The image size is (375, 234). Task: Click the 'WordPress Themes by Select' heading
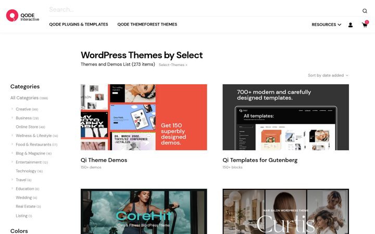(x=142, y=55)
